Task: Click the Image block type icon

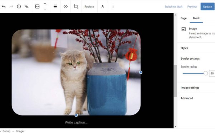Action: [37, 6]
